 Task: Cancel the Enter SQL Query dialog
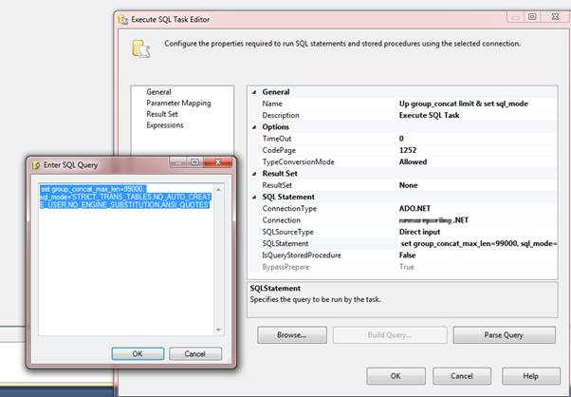(x=194, y=353)
